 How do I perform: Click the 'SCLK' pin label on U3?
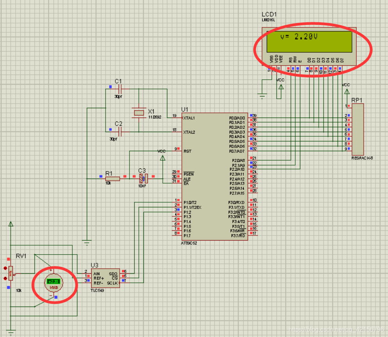pyautogui.click(x=112, y=283)
